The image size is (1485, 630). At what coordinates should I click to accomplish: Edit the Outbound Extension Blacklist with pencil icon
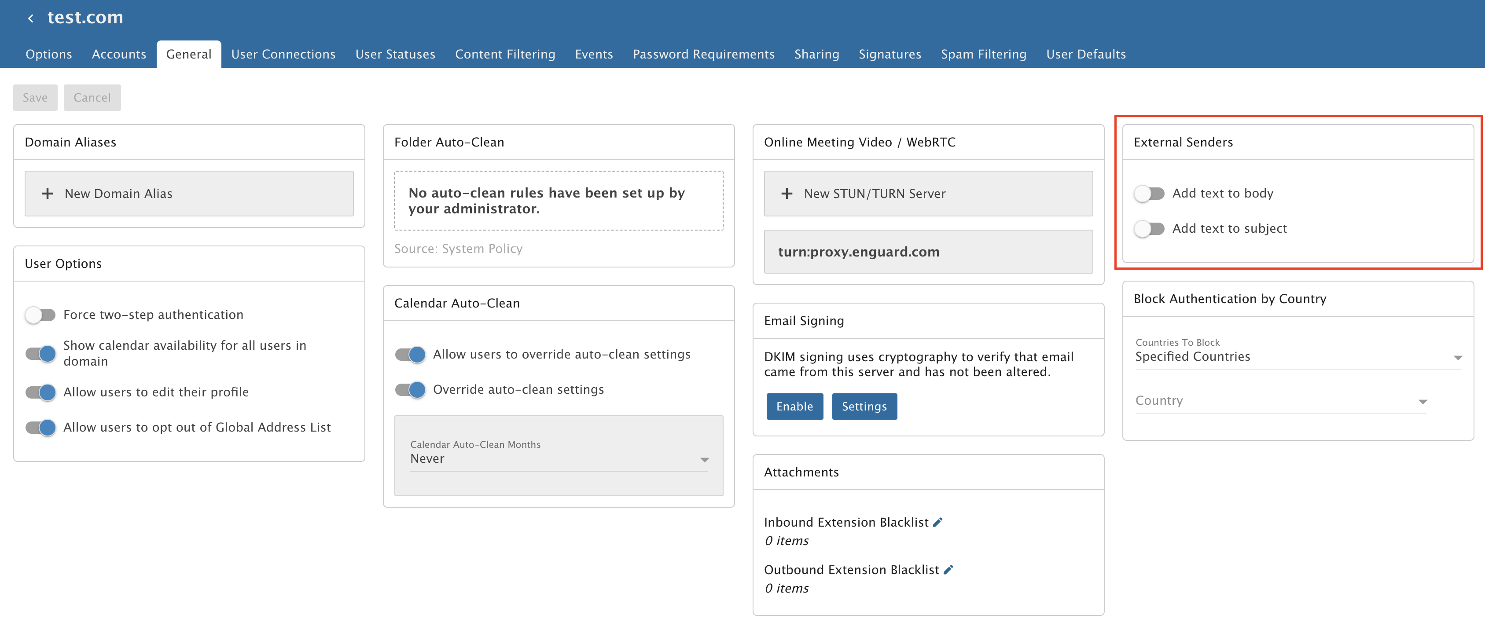click(948, 569)
